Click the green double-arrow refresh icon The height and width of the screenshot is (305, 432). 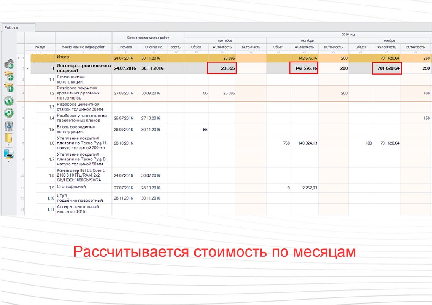click(x=9, y=101)
